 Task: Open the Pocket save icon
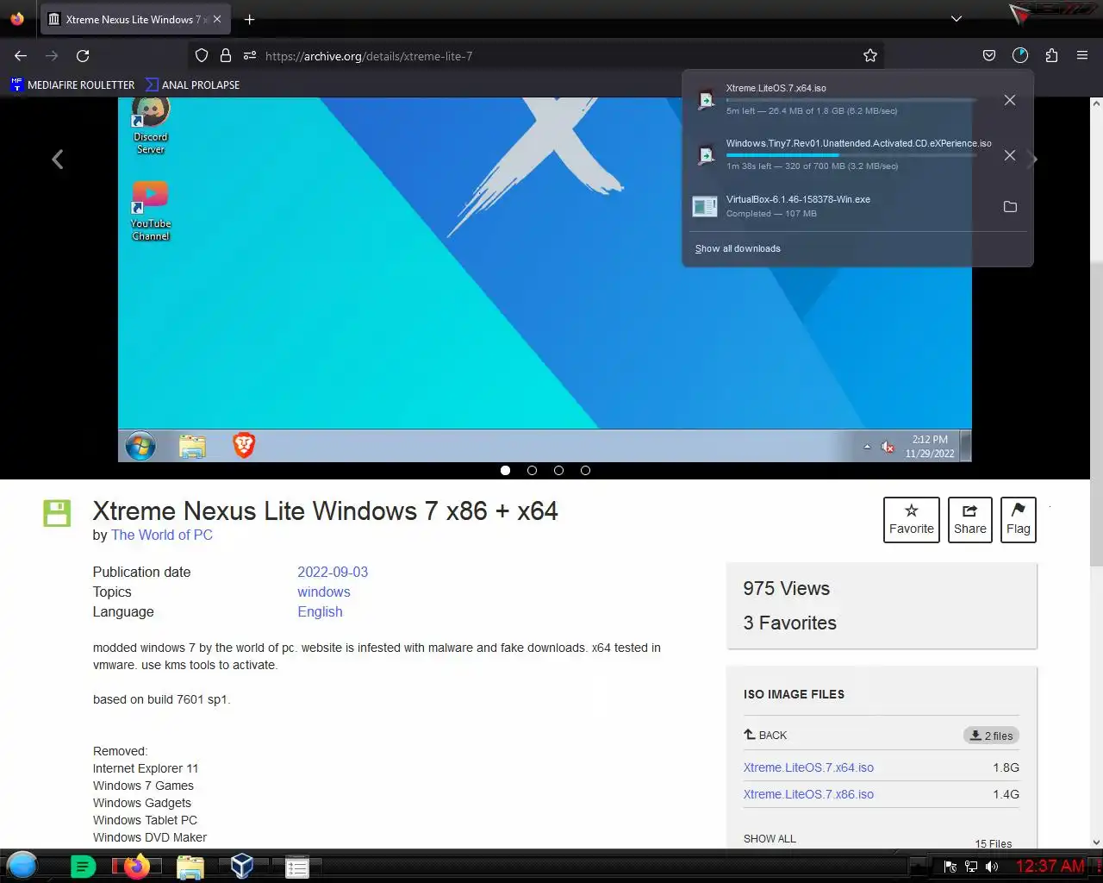click(x=989, y=56)
